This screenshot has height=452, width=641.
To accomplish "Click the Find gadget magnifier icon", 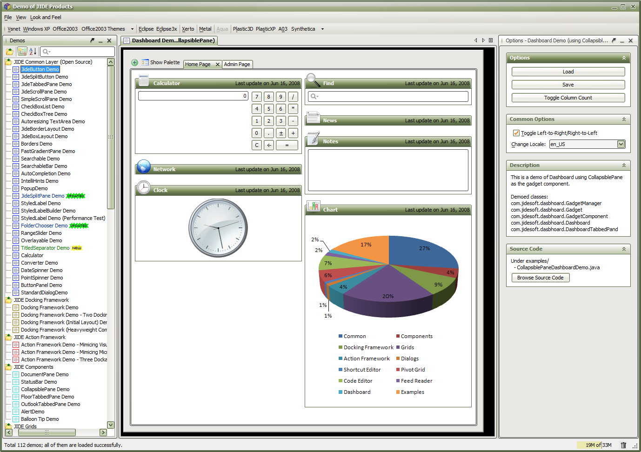I will [313, 80].
